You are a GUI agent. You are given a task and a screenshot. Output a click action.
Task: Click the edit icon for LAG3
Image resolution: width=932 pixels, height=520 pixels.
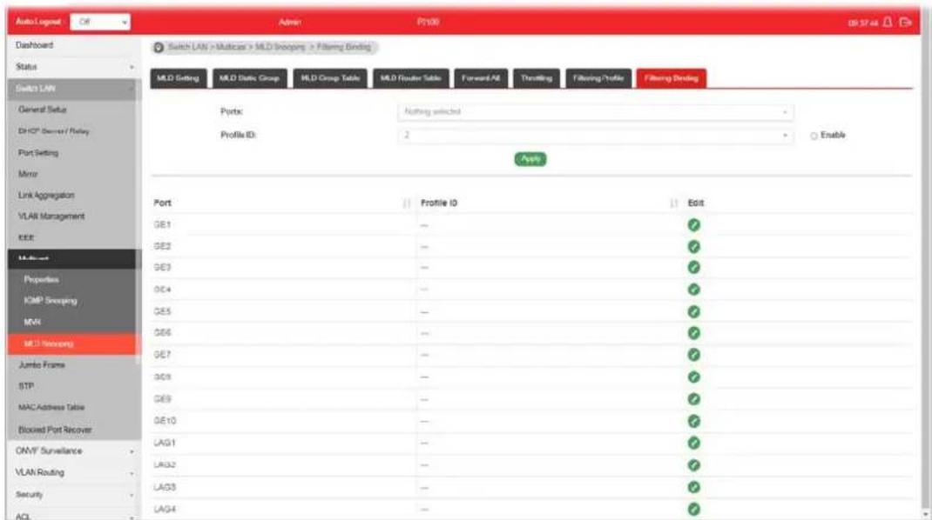(693, 487)
